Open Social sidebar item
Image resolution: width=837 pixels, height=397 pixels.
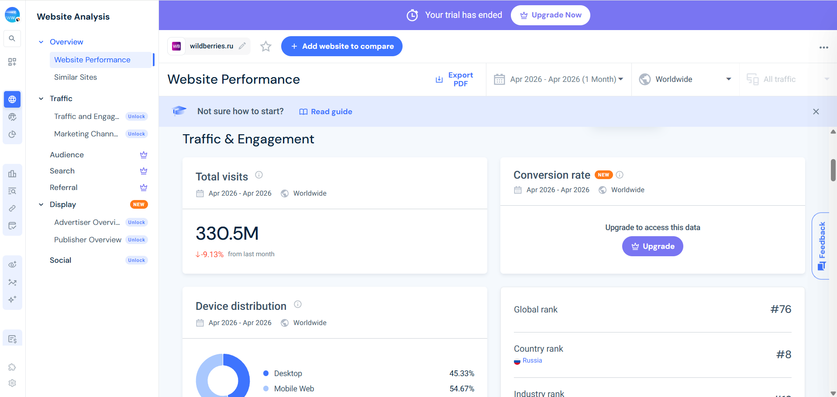pos(60,260)
